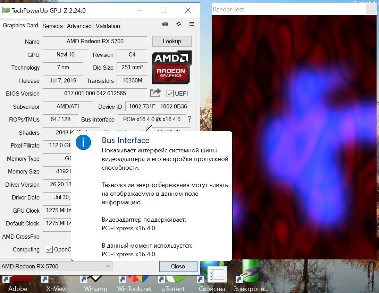Click the blue info icon in tooltip
Viewport: 379px width, 293px height.
click(83, 142)
